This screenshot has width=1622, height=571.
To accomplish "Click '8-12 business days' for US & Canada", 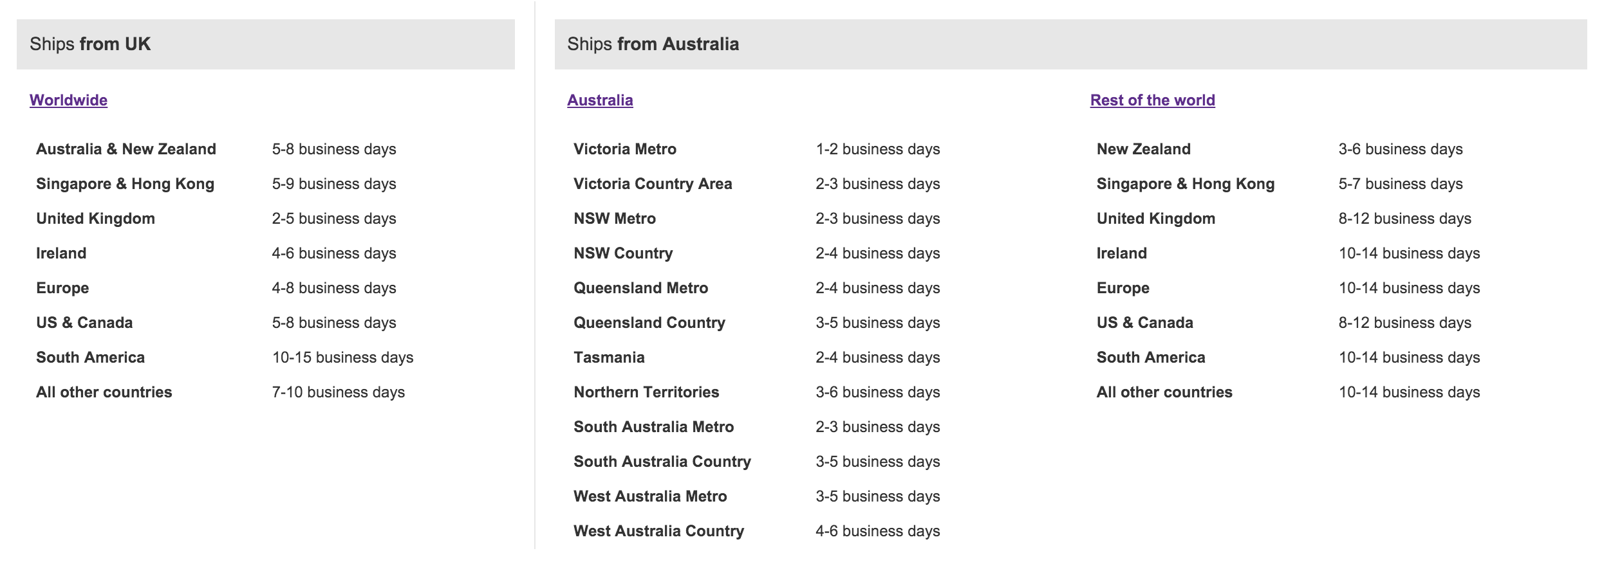I will pos(1405,323).
